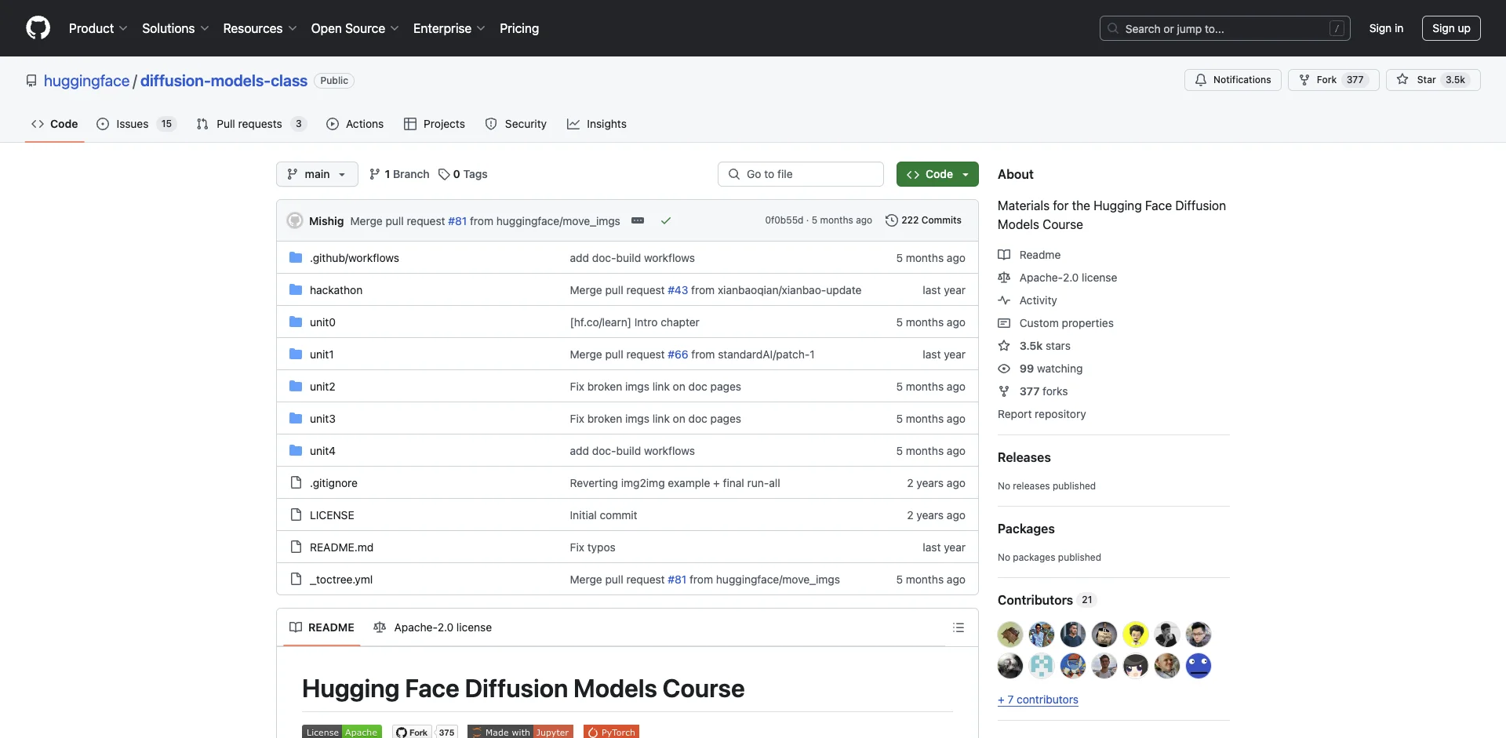The image size is (1506, 738).
Task: Open pull request #66 link in unit1 row
Action: 678,354
